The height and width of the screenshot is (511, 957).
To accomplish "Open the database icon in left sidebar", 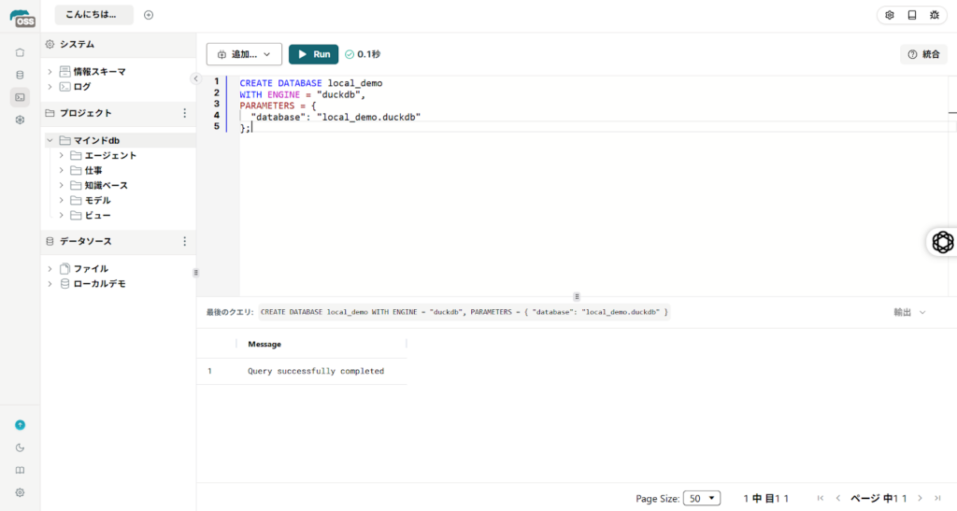I will tap(20, 75).
